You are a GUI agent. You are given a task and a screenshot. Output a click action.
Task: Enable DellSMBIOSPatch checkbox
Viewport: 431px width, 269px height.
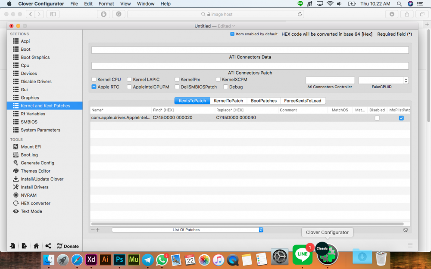[177, 87]
